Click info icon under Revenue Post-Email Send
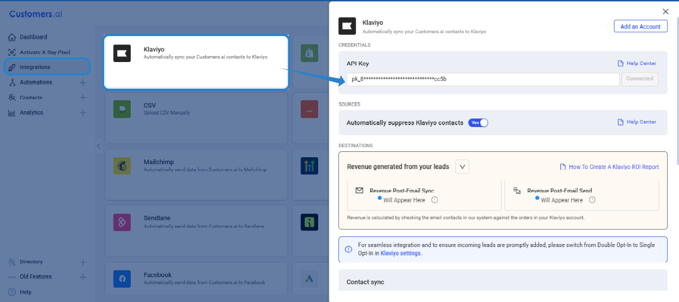Viewport: 679px width, 302px height. [x=593, y=200]
